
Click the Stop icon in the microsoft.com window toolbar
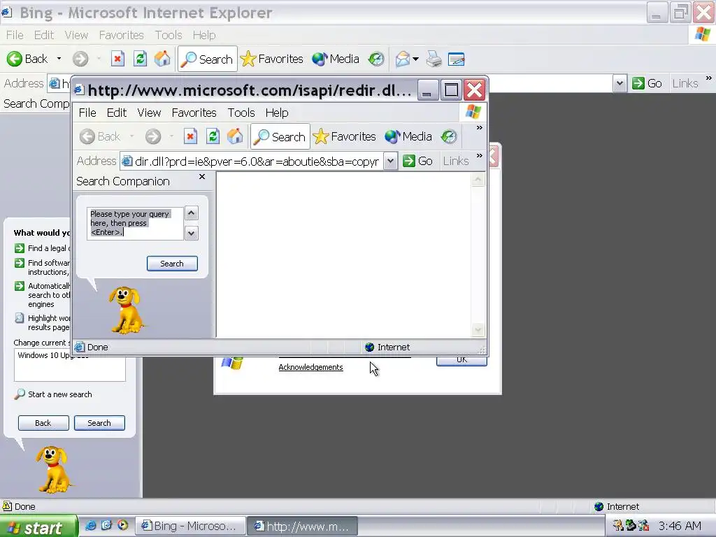pyautogui.click(x=190, y=136)
